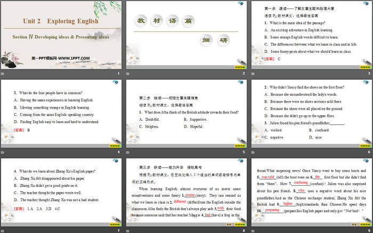Click the blue circle icon atop slide 4
The width and height of the screenshot is (373, 233).
[x=116, y=82]
